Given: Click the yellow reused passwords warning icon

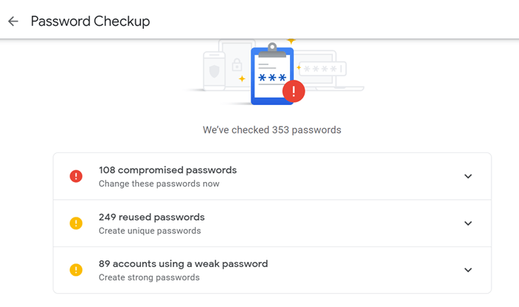Looking at the screenshot, I should [76, 223].
